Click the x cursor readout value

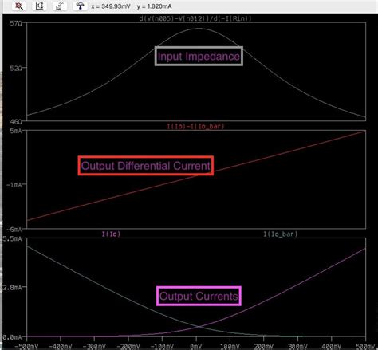[x=111, y=6]
